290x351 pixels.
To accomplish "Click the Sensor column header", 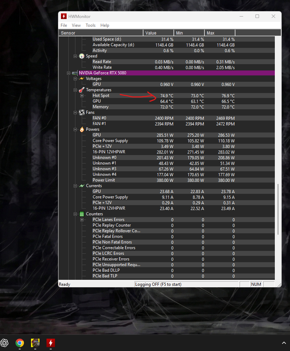I will click(101, 33).
